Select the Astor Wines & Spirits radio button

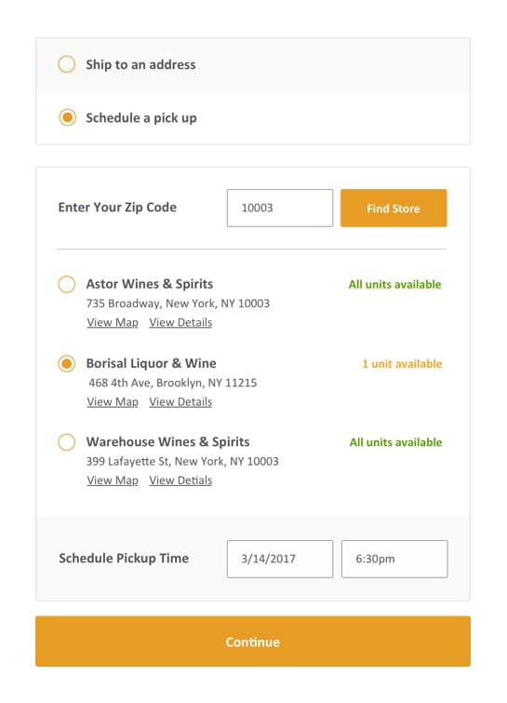click(x=67, y=284)
